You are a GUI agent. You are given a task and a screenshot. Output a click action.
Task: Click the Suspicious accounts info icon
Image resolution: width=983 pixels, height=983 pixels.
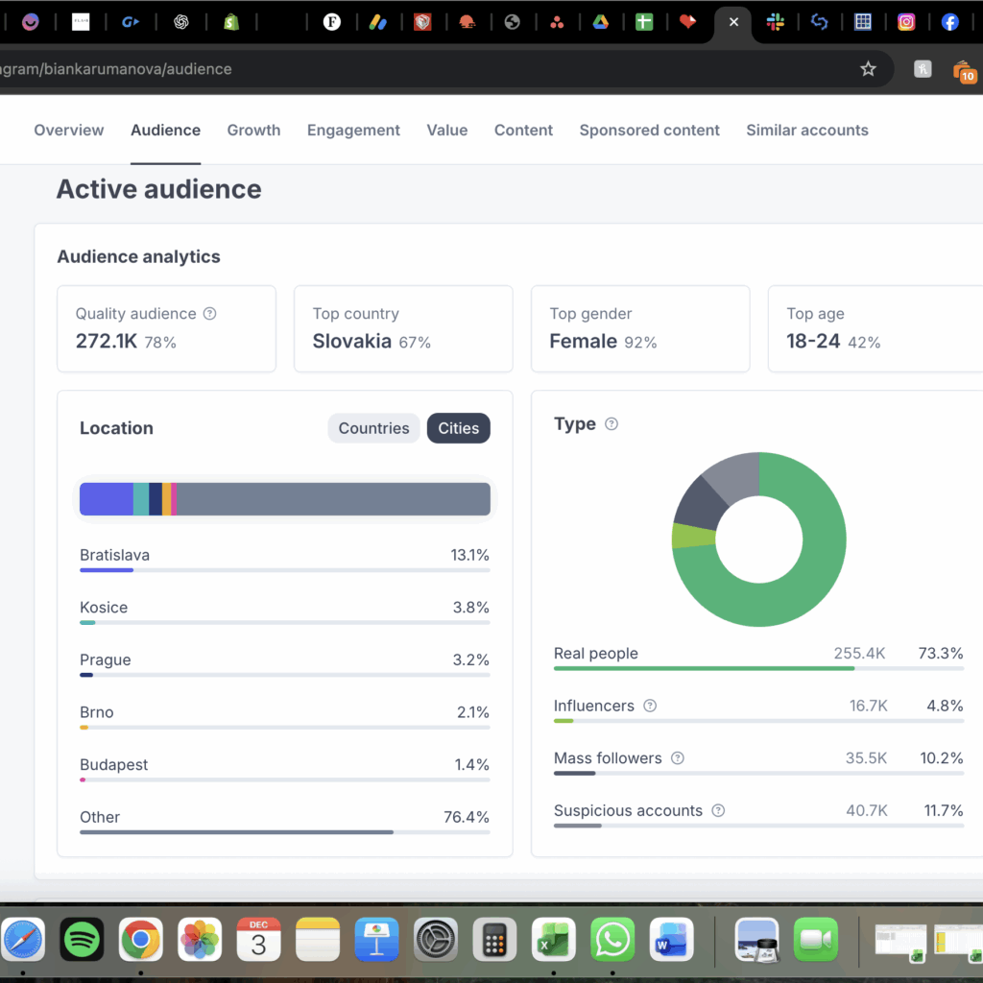tap(718, 811)
